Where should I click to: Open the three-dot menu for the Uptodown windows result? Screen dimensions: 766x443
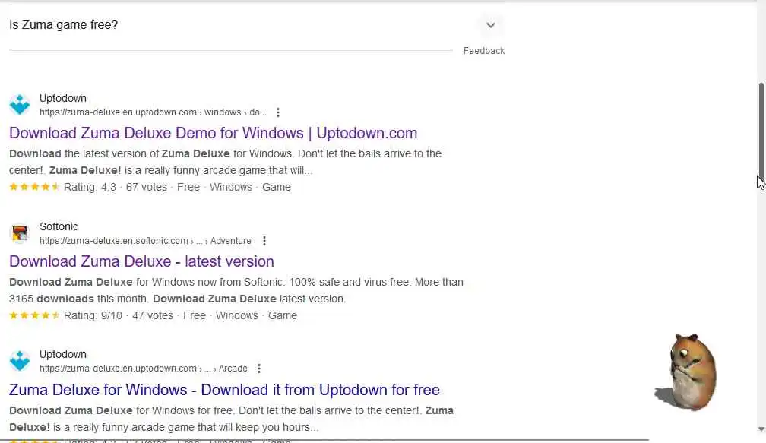click(278, 112)
